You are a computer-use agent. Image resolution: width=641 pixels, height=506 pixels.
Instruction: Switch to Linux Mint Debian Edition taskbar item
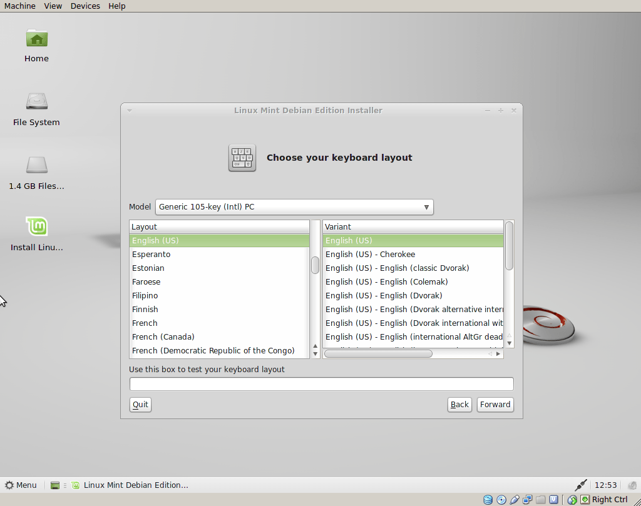click(130, 485)
